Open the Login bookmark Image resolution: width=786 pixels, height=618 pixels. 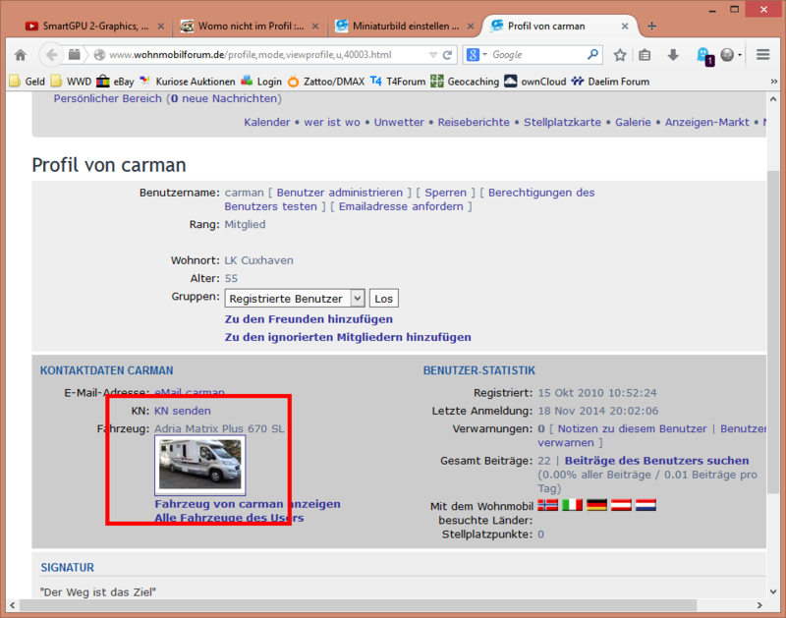(x=261, y=82)
